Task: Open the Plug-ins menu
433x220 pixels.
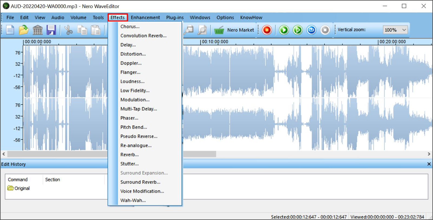Action: (x=175, y=18)
